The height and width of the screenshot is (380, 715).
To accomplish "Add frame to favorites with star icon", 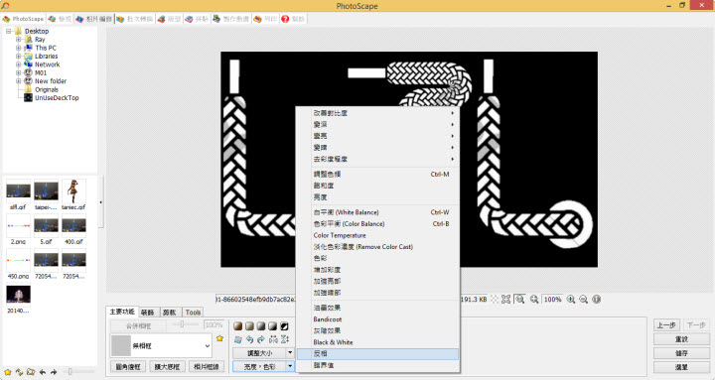I will 219,338.
